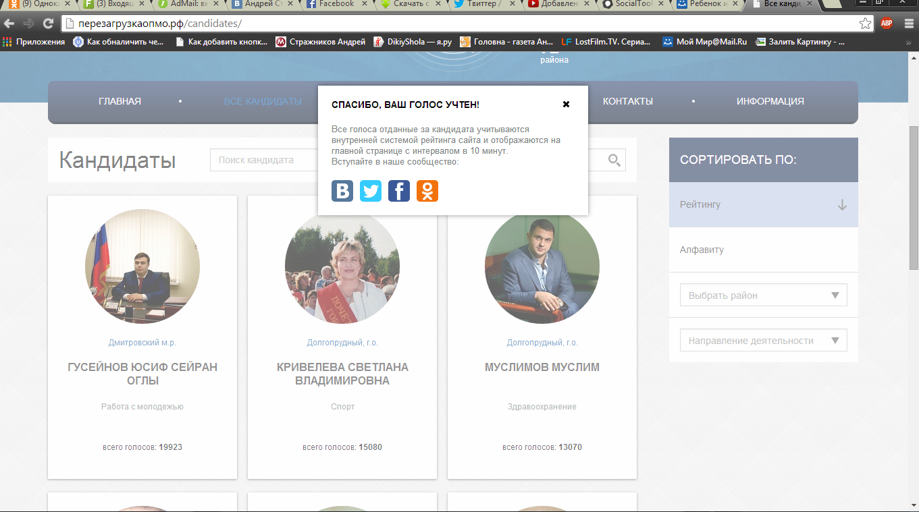Click the vote count 15080
Screen dimensions: 919x512
(x=370, y=447)
